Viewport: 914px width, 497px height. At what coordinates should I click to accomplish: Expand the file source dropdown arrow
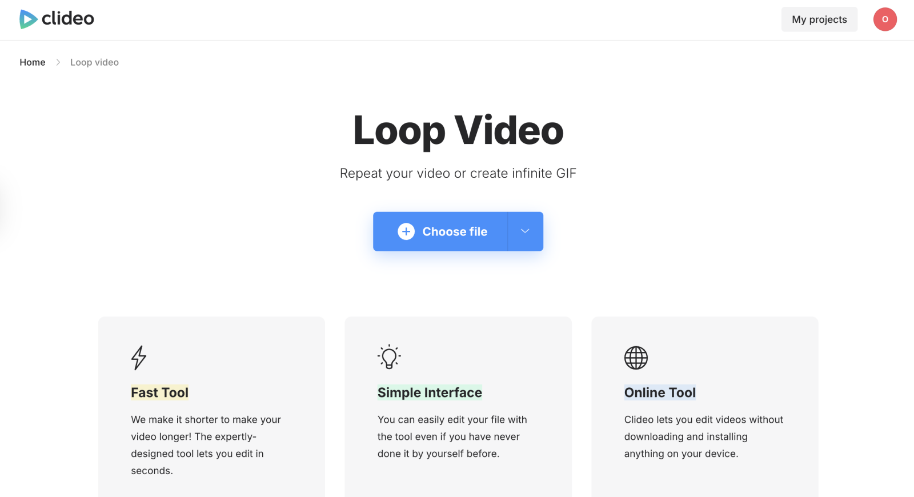click(x=526, y=231)
